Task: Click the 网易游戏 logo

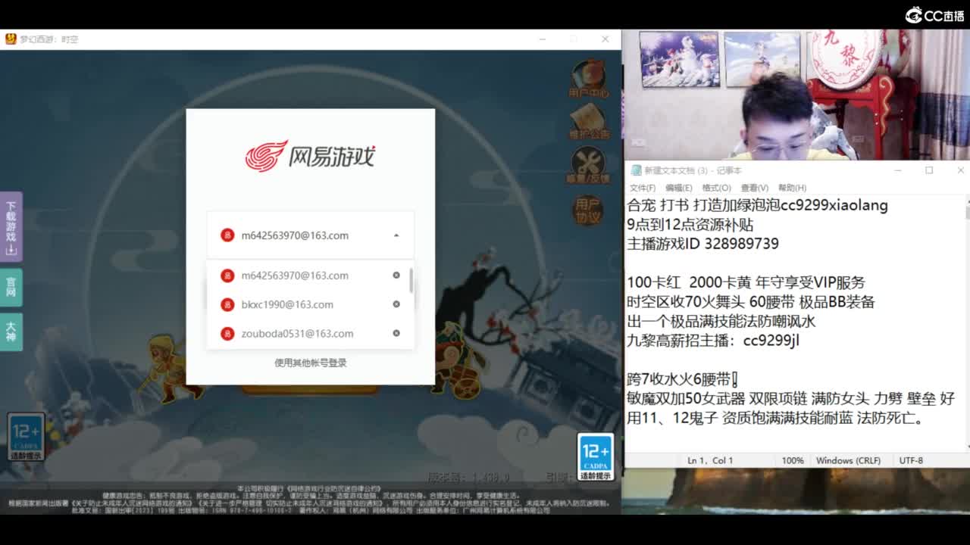Action: pyautogui.click(x=311, y=155)
